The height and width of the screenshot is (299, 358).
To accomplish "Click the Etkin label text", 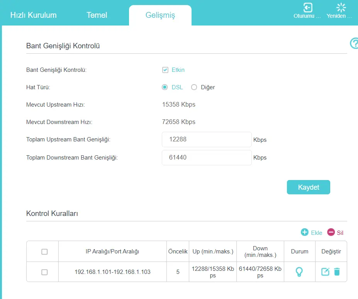I will (x=178, y=70).
